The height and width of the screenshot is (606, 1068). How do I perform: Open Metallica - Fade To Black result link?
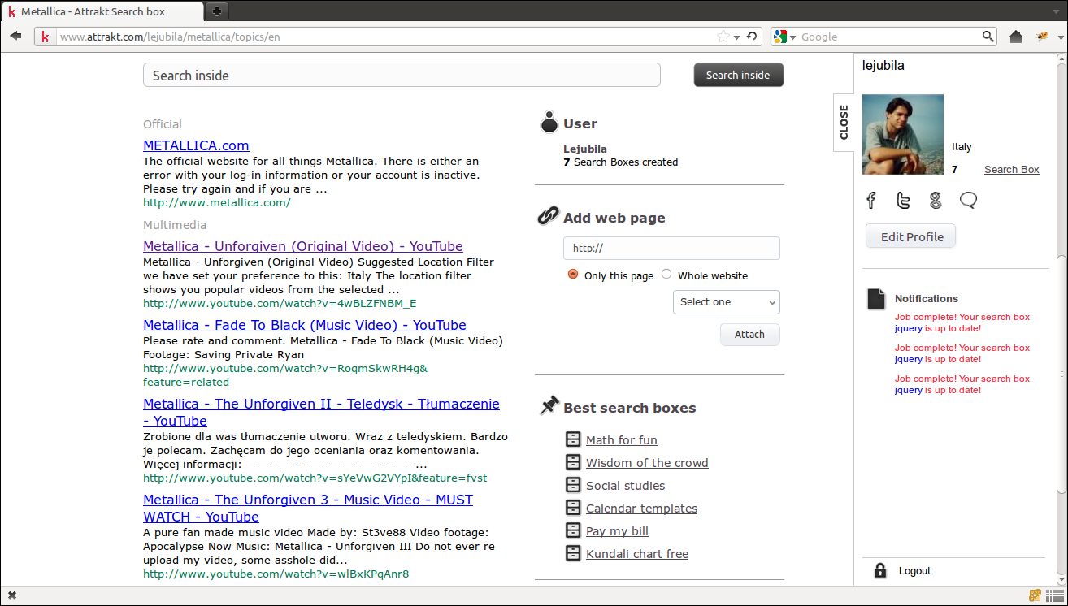click(x=305, y=325)
